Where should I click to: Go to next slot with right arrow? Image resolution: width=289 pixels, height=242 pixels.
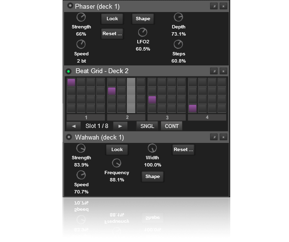[120, 126]
